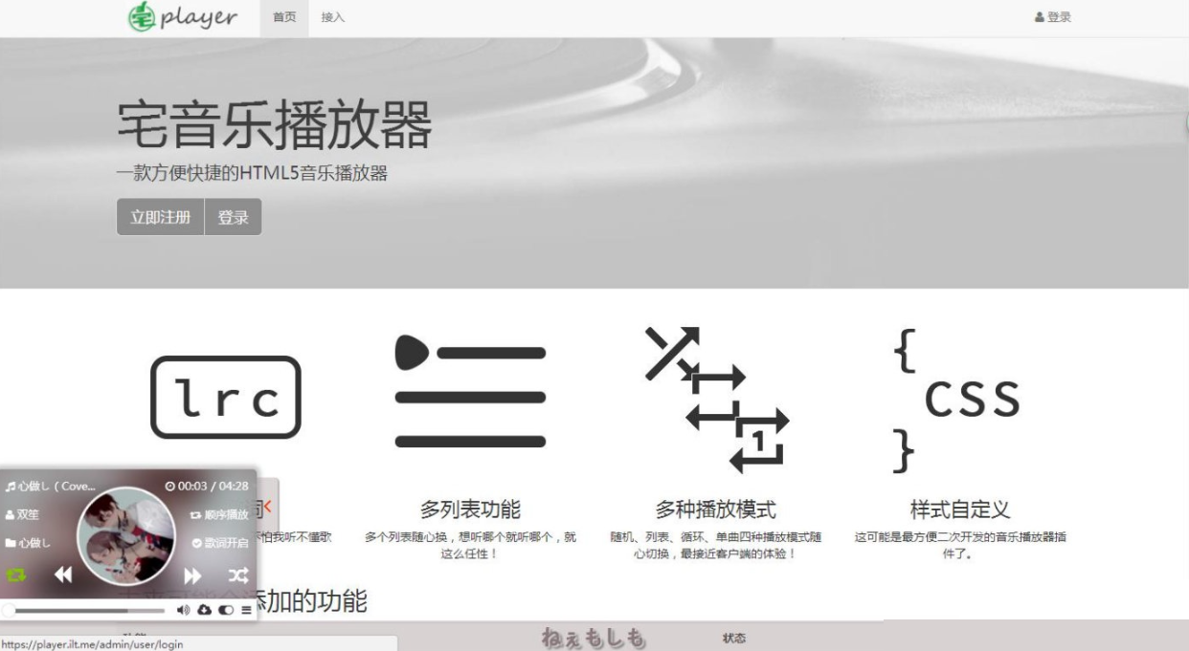Flip the toggle switch in player bar

226,610
